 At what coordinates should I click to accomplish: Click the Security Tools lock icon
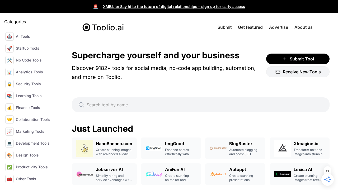[x=10, y=84]
